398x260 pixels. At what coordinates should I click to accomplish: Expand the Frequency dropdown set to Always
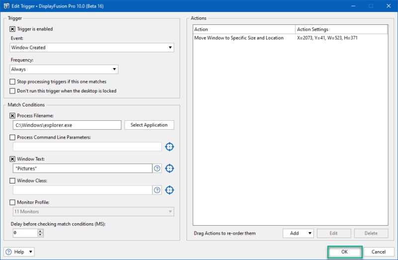click(x=64, y=69)
